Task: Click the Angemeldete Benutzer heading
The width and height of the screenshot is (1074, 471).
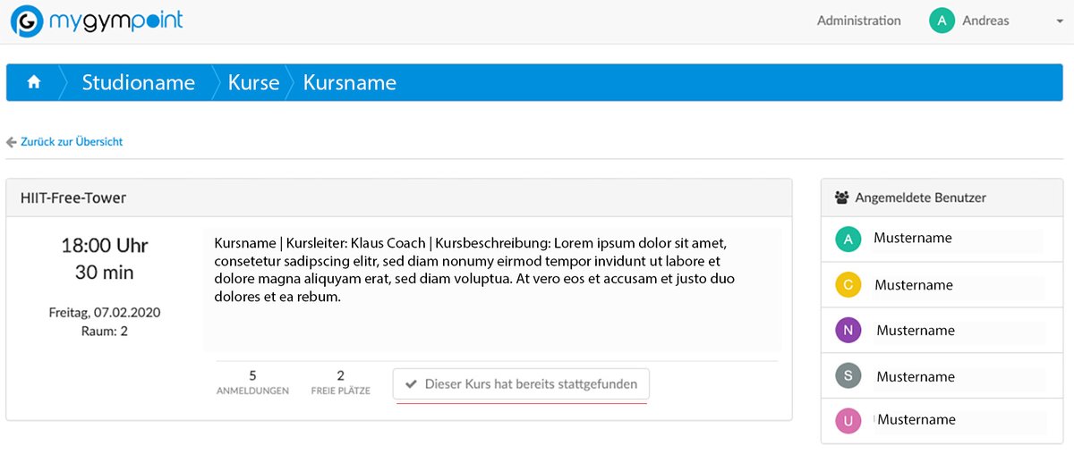Action: pos(921,198)
